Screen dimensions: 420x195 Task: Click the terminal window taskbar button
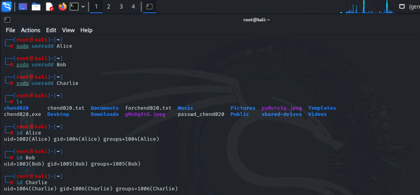[x=149, y=7]
